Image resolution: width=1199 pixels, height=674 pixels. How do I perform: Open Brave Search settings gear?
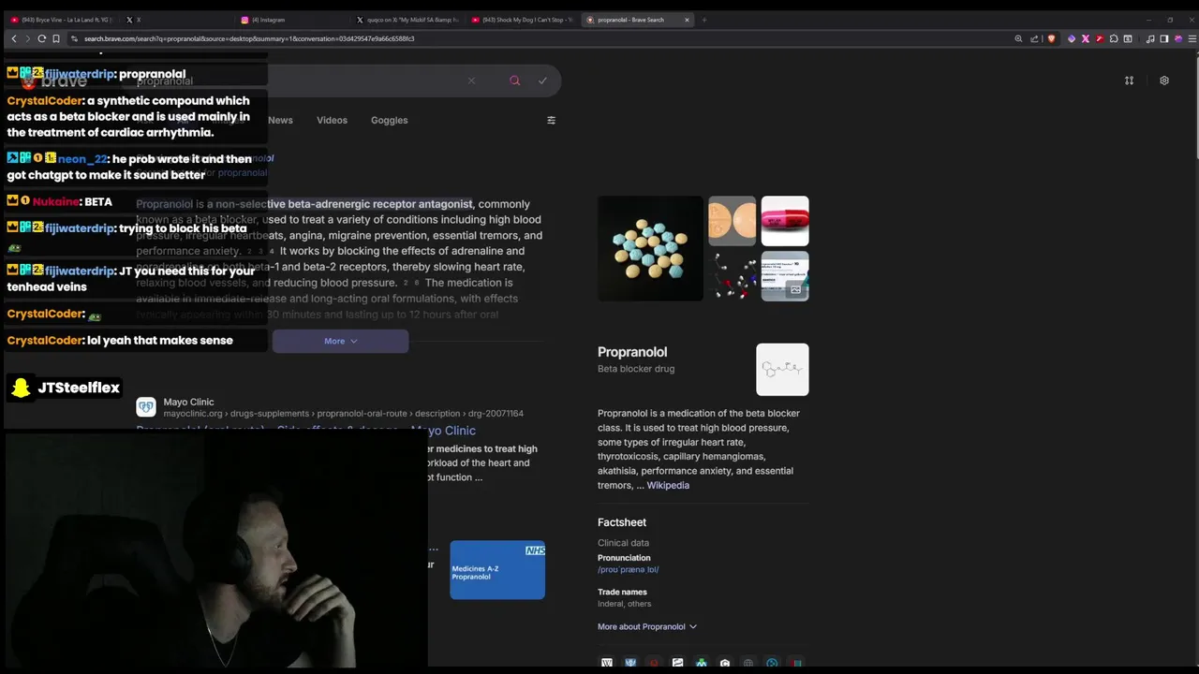(1164, 81)
